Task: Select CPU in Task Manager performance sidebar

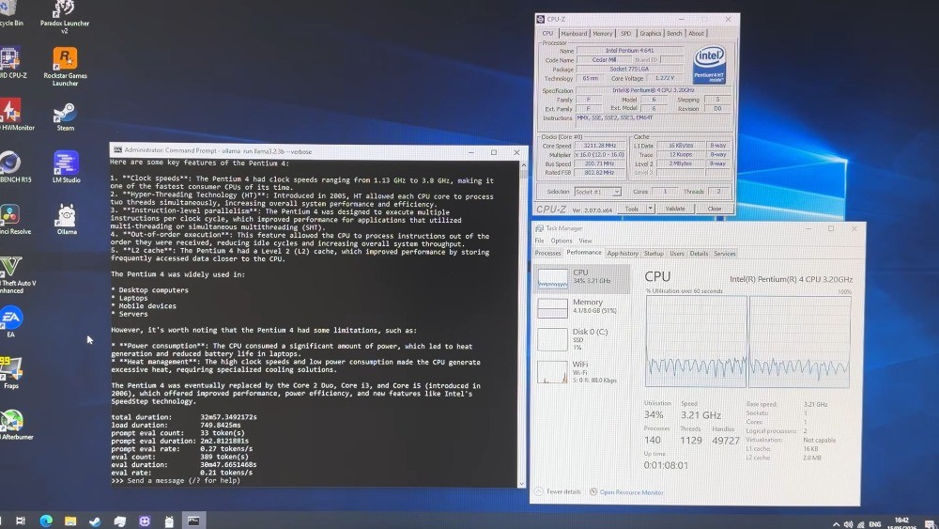Action: pos(581,277)
